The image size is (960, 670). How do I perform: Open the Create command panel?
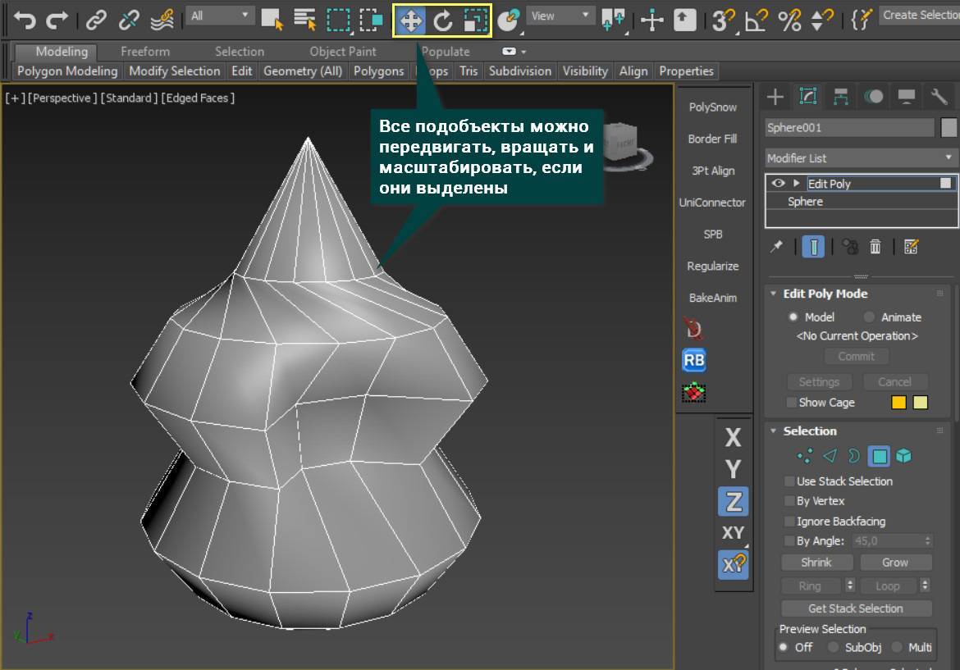775,98
